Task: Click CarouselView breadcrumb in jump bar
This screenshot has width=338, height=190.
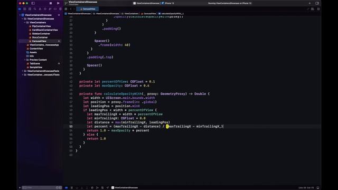Action: [148, 14]
